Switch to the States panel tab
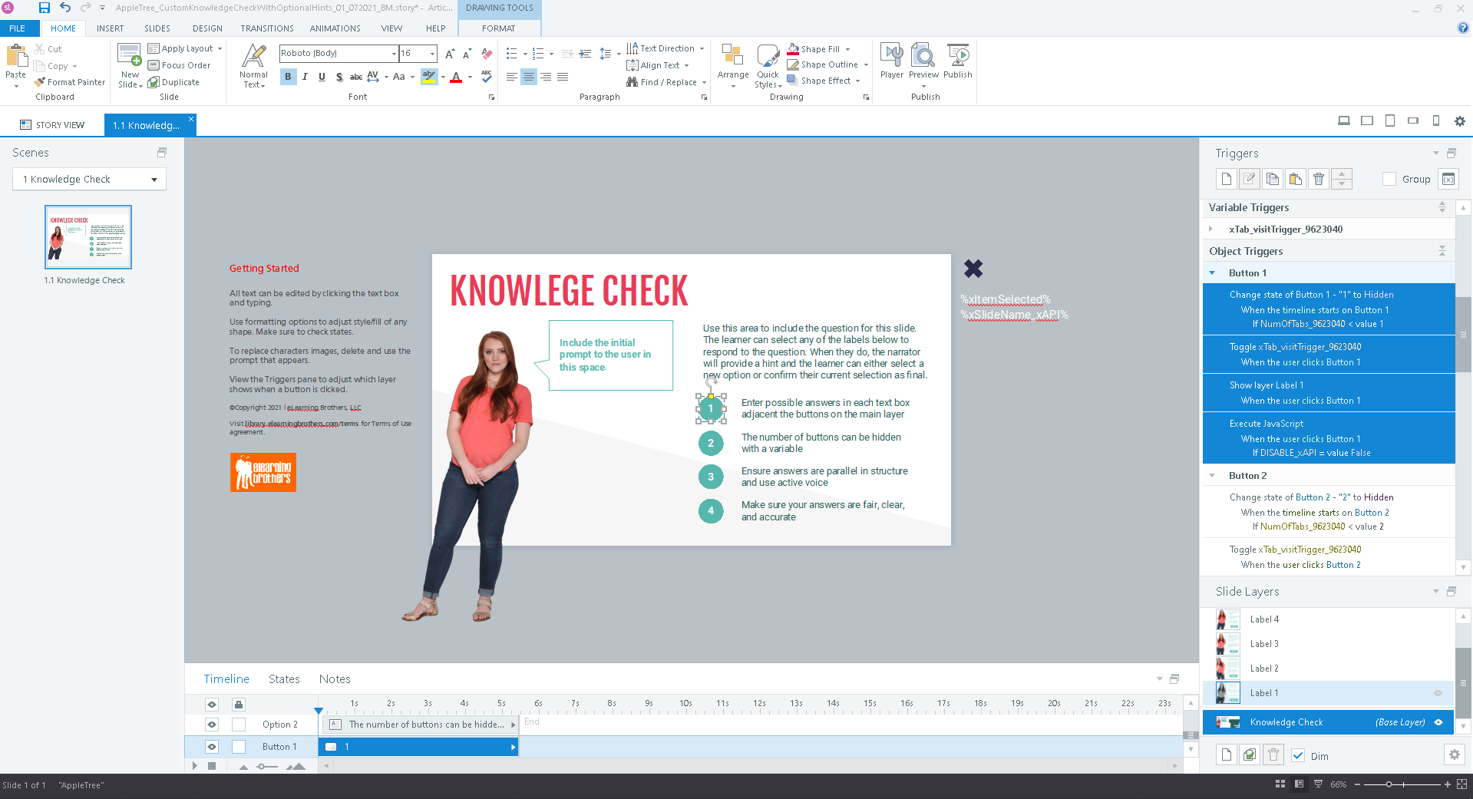1473x799 pixels. (x=284, y=679)
